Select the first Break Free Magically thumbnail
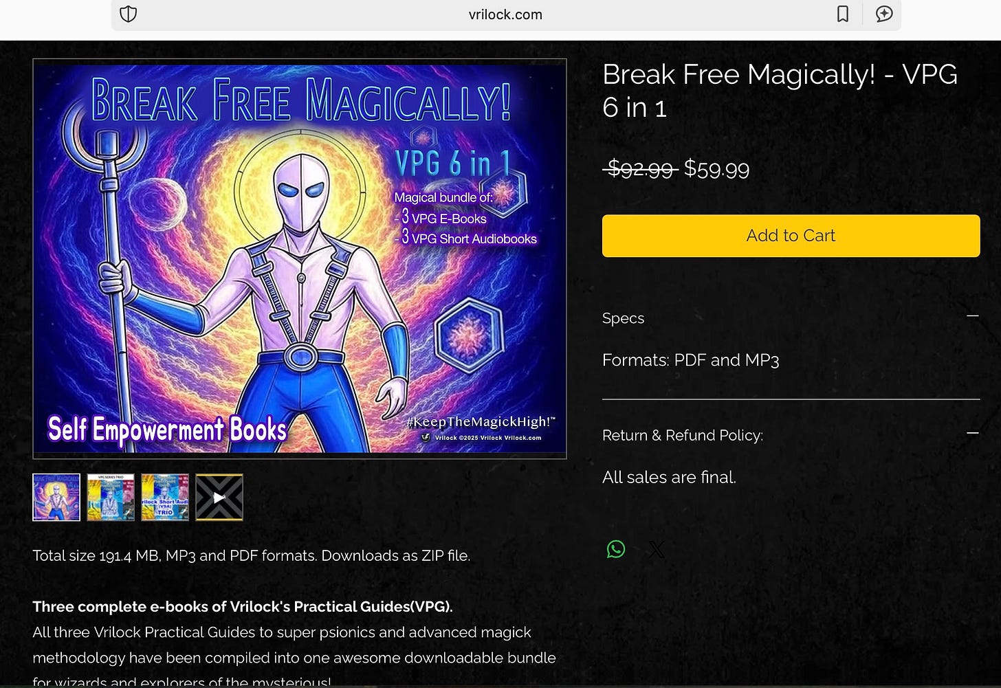This screenshot has height=688, width=1001. click(x=56, y=497)
